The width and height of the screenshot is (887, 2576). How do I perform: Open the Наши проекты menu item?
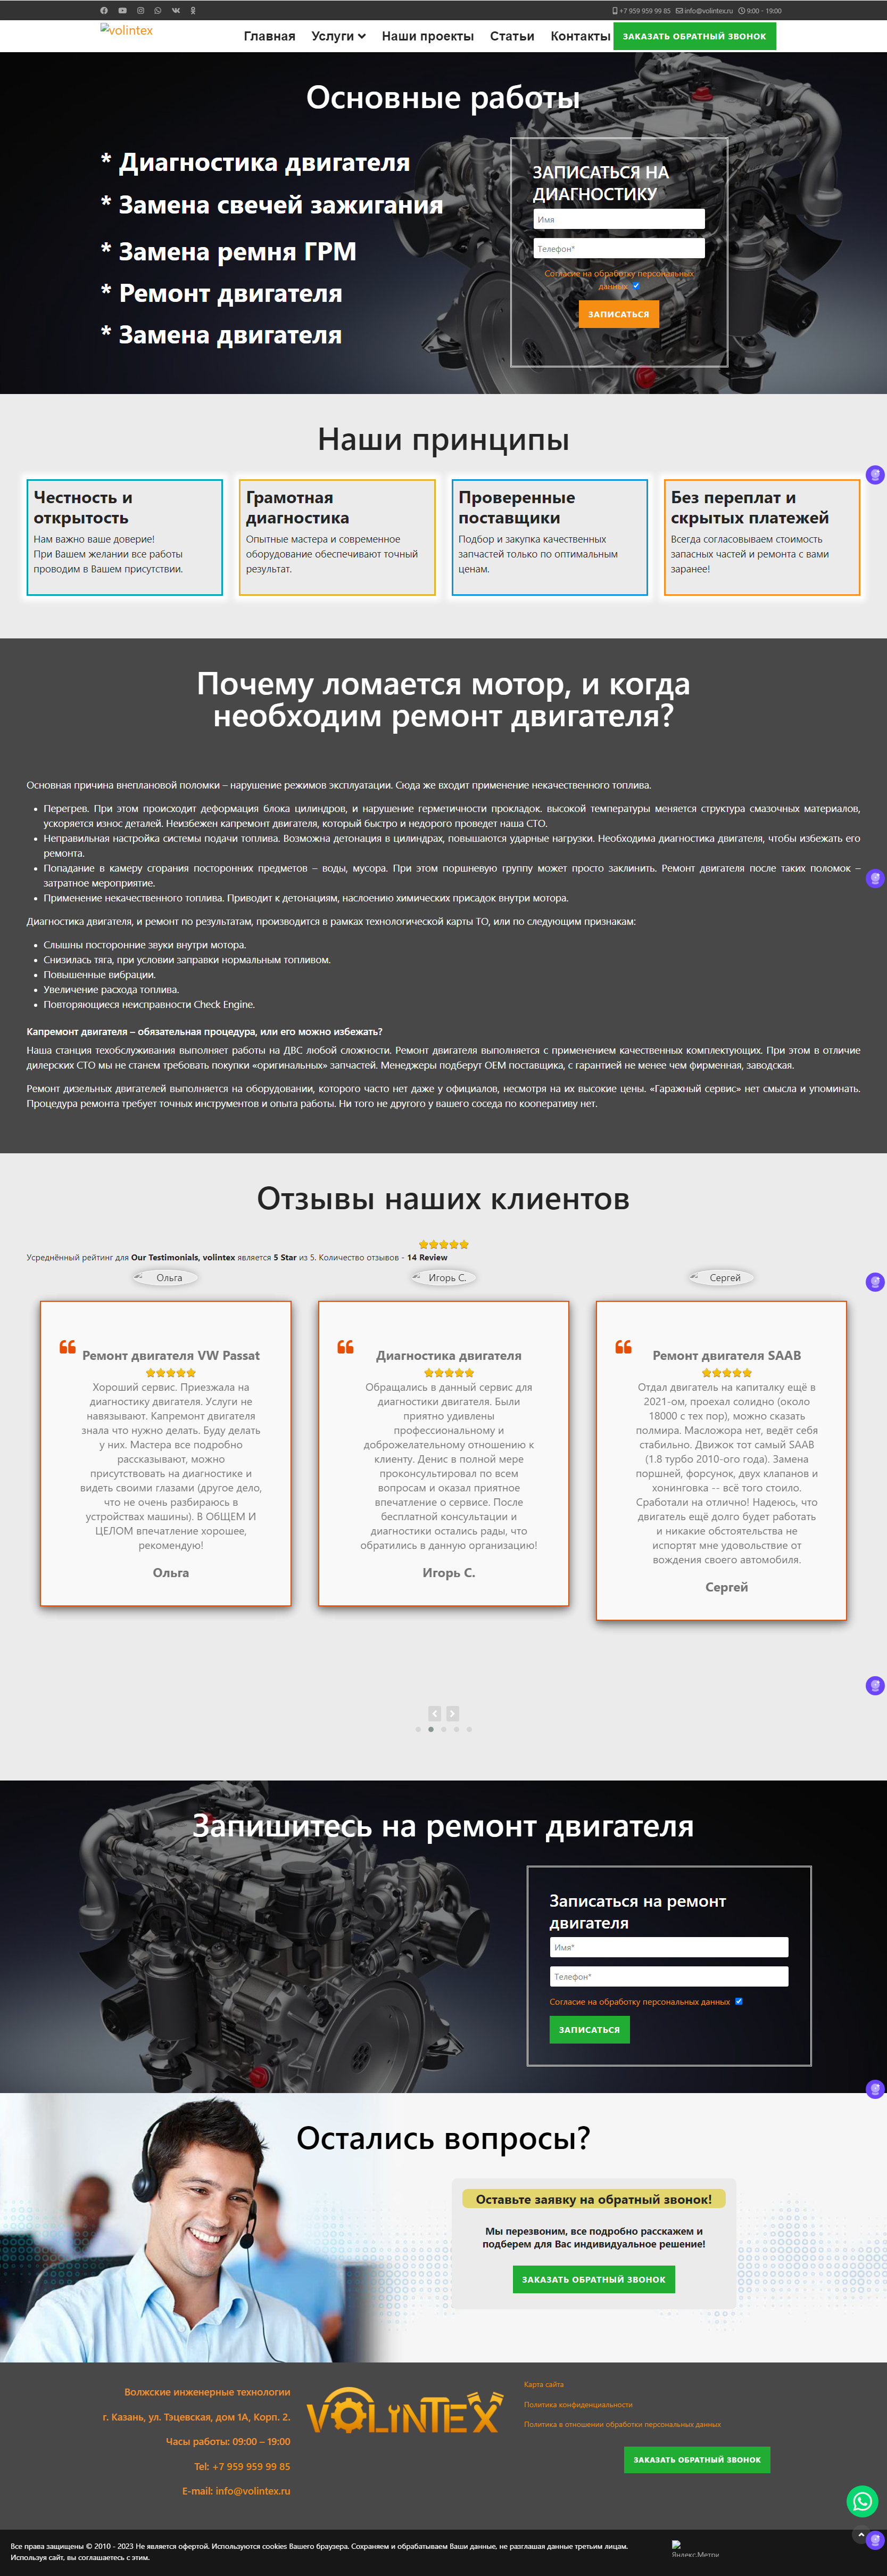[427, 36]
